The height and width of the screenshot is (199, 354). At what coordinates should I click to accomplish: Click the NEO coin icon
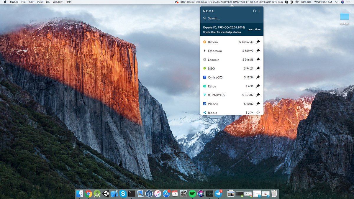tap(205, 68)
